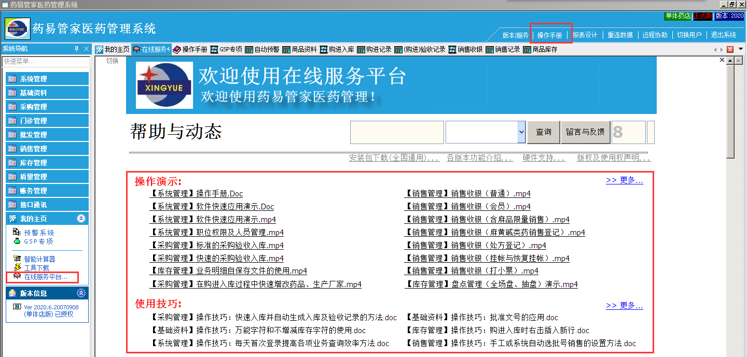Screen dimensions: 747x357
Task: Collapse the 我的主页 sidebar section
Action: 81,219
